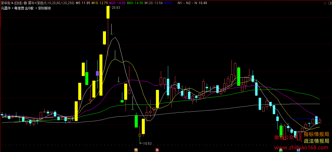The width and height of the screenshot is (332, 152).
Task: Click the N: 10.48 value
Action: (x=201, y=3)
